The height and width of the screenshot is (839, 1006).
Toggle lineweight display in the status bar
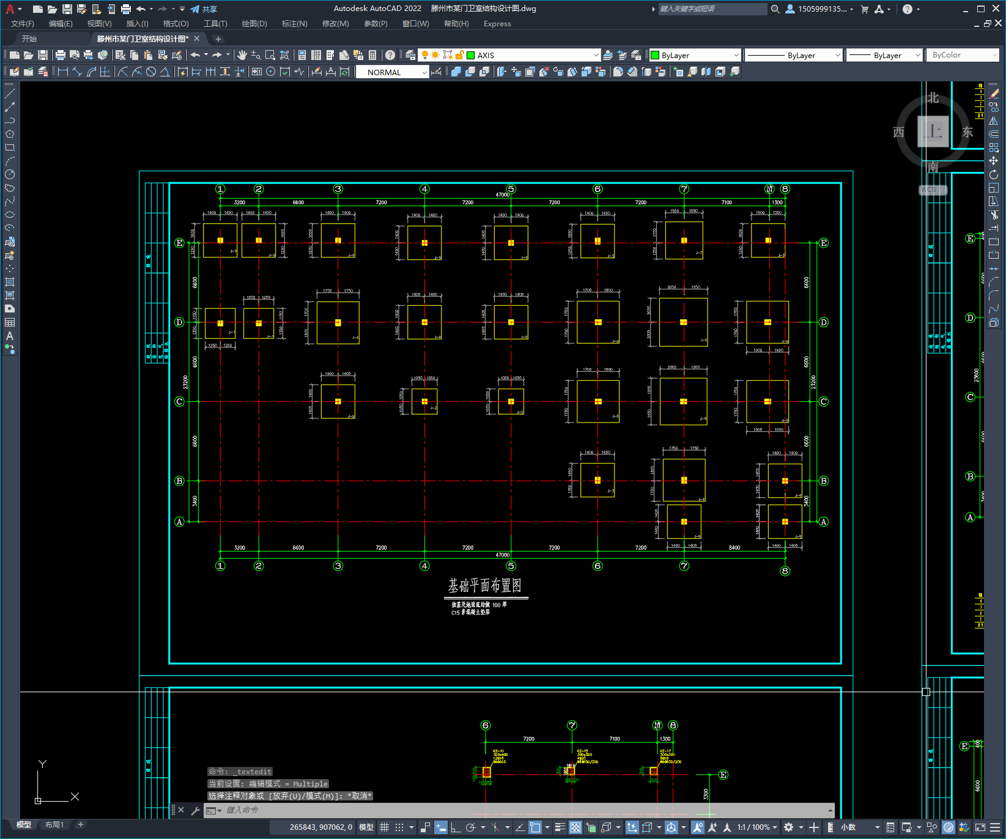tap(560, 827)
